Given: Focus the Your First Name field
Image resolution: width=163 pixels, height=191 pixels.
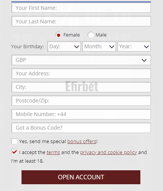Looking at the screenshot, I should [x=81, y=8].
